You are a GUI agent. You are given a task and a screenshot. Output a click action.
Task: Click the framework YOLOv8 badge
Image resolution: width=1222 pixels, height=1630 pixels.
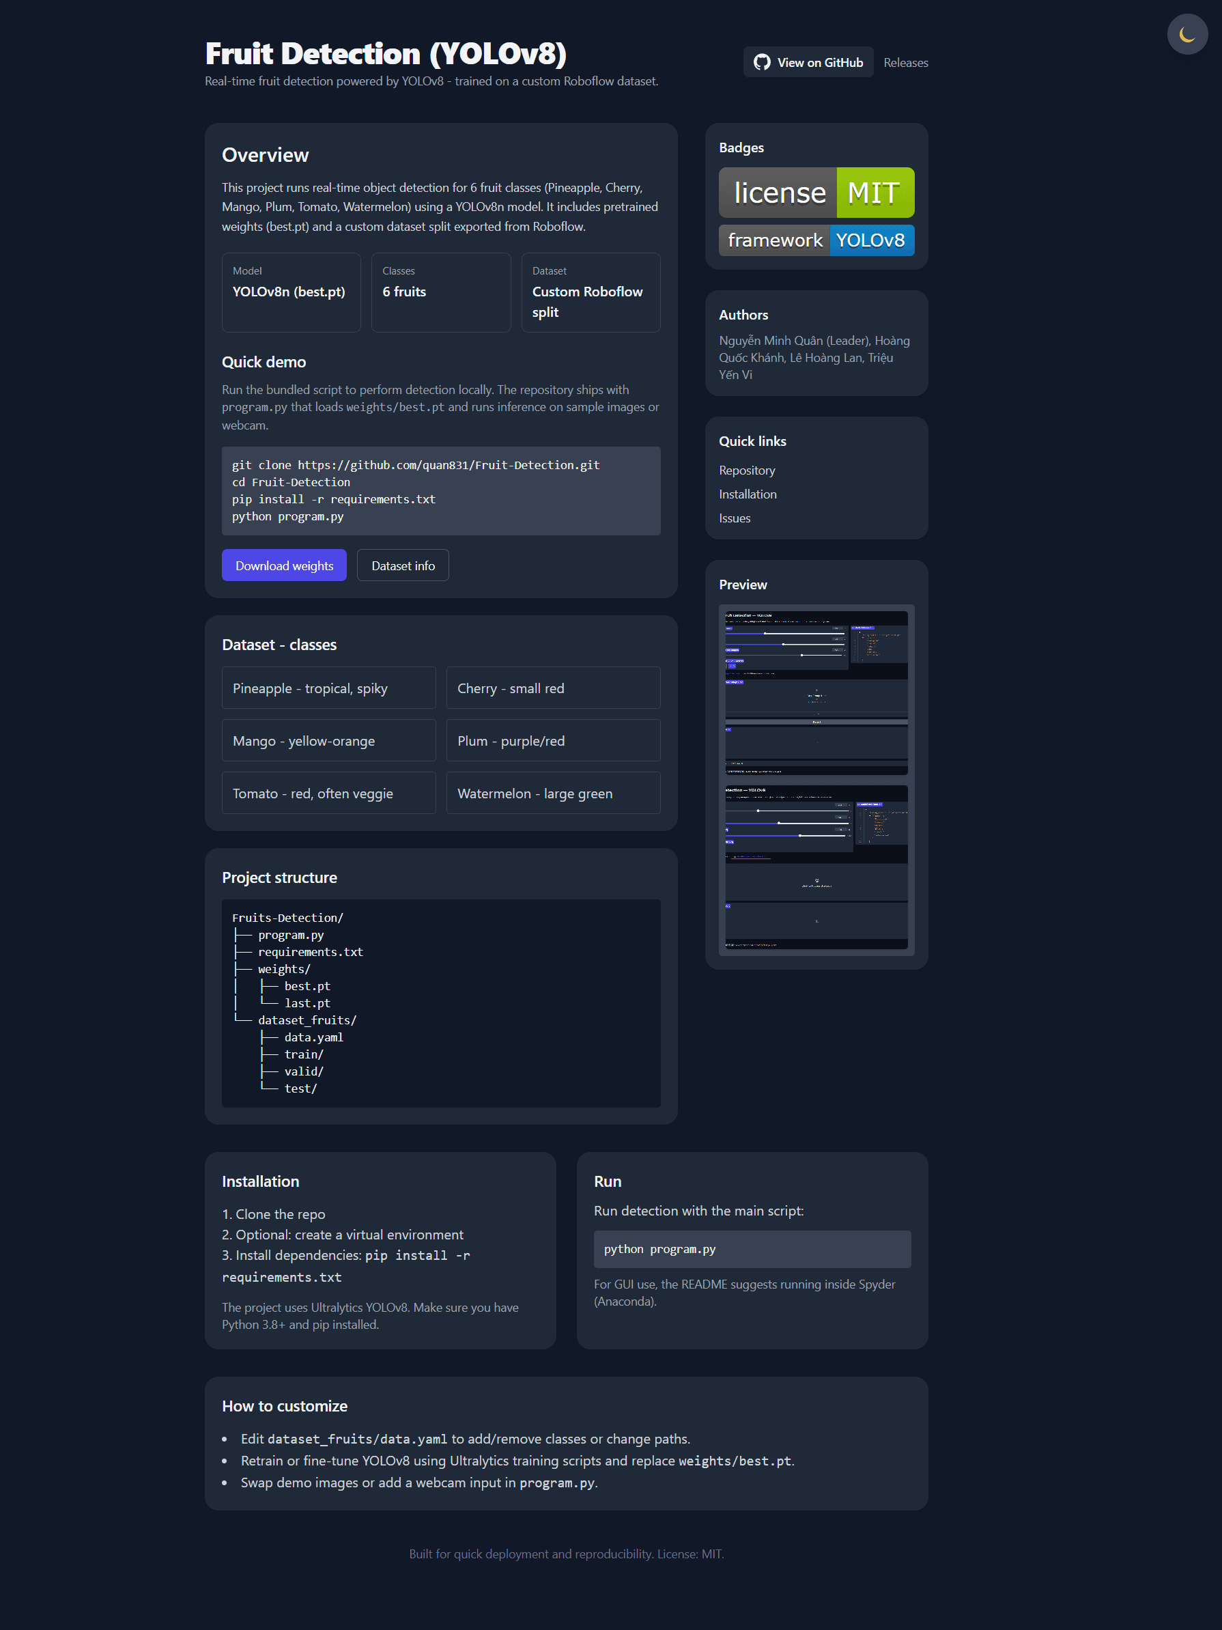tap(816, 240)
